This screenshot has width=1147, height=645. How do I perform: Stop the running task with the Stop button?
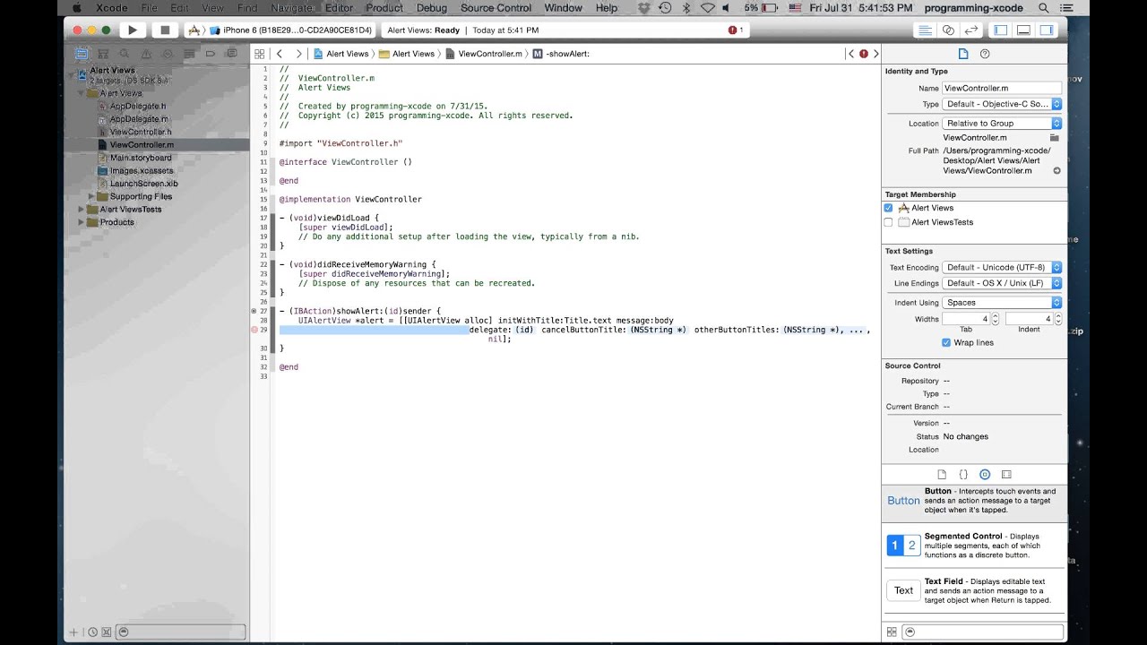pos(164,30)
